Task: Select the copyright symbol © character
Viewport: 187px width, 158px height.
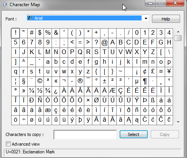Action: tap(40, 82)
